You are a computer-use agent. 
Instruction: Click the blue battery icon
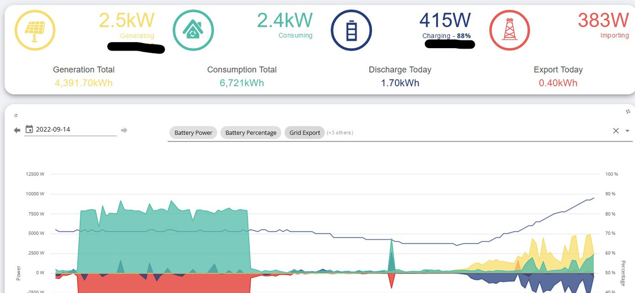point(351,30)
